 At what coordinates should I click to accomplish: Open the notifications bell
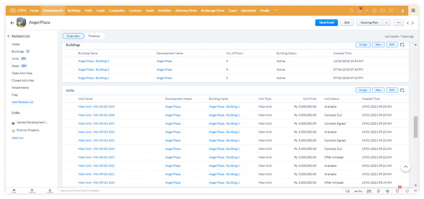coord(359,10)
